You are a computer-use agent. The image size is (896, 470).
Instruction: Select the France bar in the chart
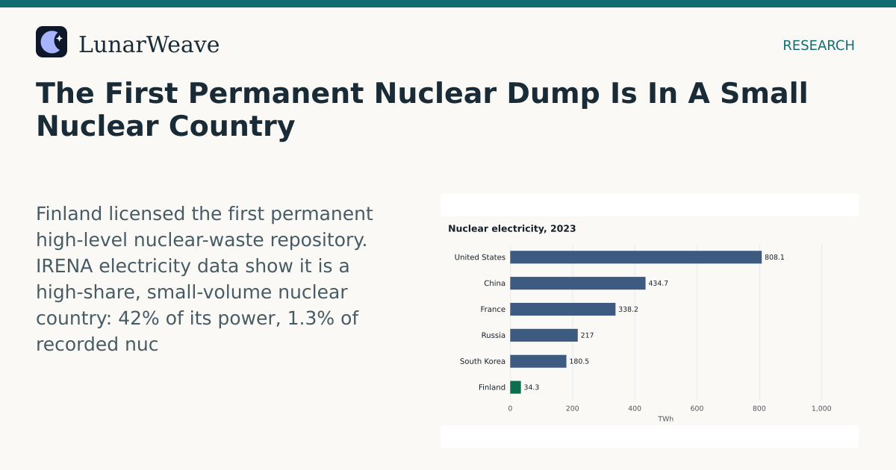click(563, 309)
